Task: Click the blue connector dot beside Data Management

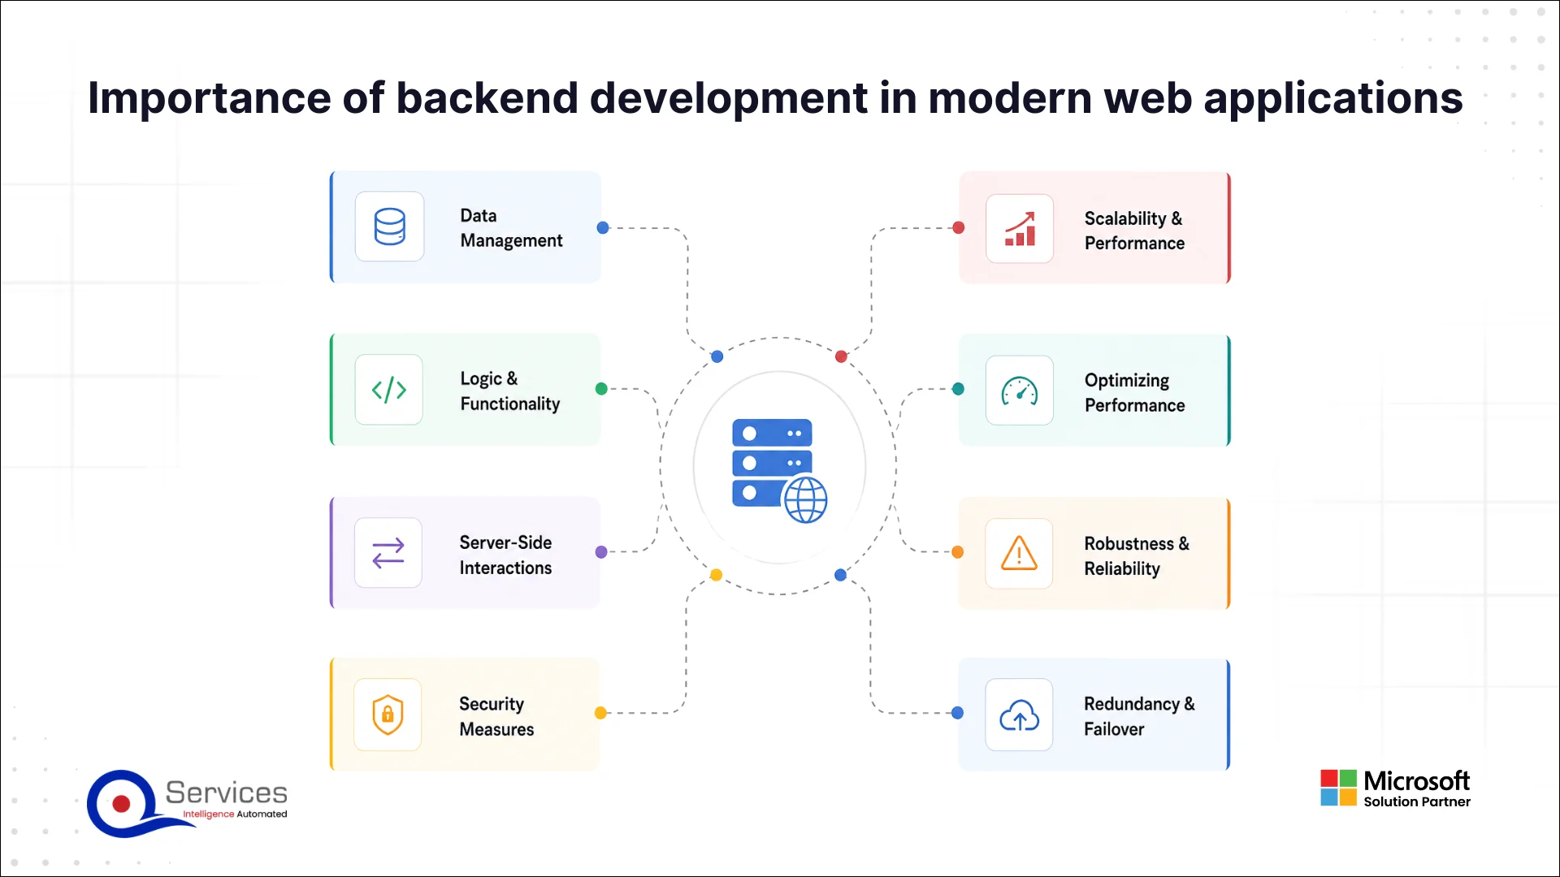Action: 603,228
